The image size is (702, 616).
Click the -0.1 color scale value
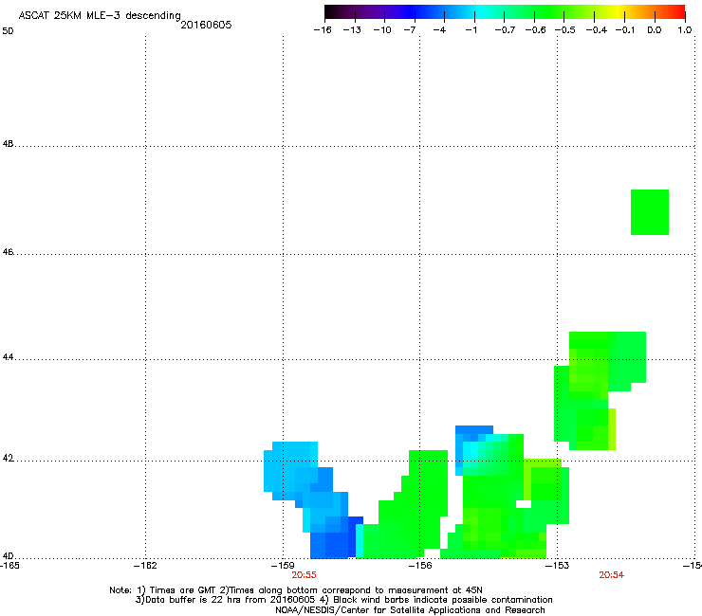point(625,30)
